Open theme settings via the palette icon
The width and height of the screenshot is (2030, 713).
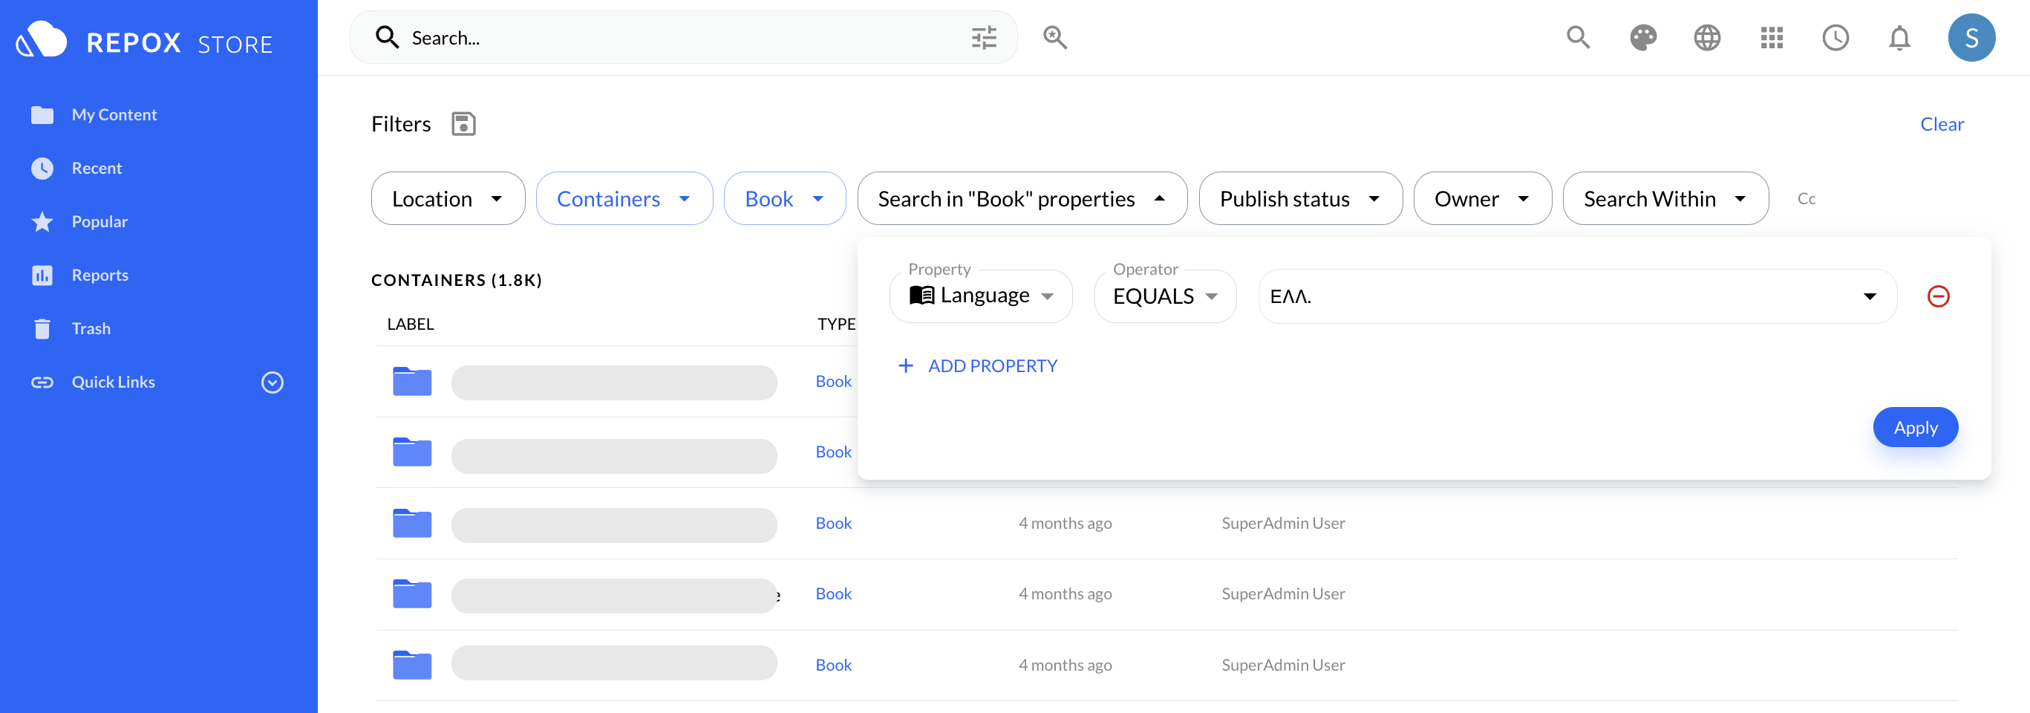point(1643,37)
